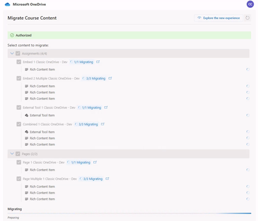Click 3/3 Migrating badge for Page Multiple 1
258x221 pixels.
(91, 179)
